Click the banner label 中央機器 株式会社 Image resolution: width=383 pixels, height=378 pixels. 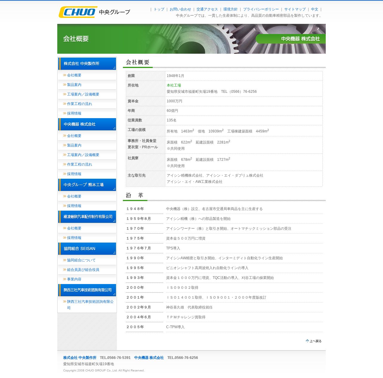click(300, 39)
